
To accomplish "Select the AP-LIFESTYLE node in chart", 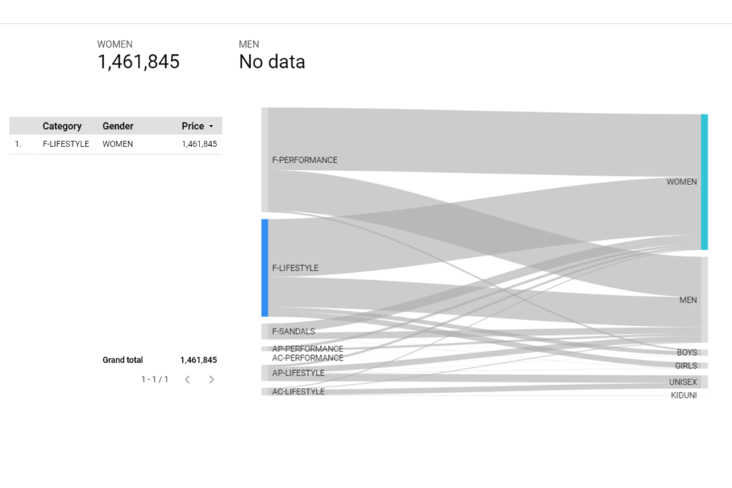I will 298,373.
